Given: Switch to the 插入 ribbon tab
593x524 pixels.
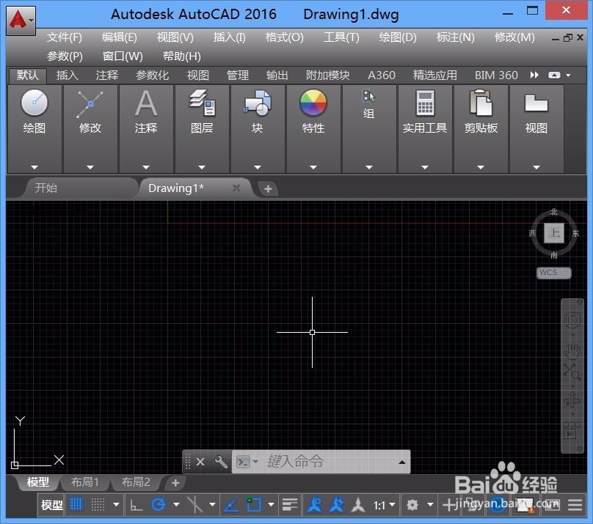Looking at the screenshot, I should pyautogui.click(x=68, y=75).
